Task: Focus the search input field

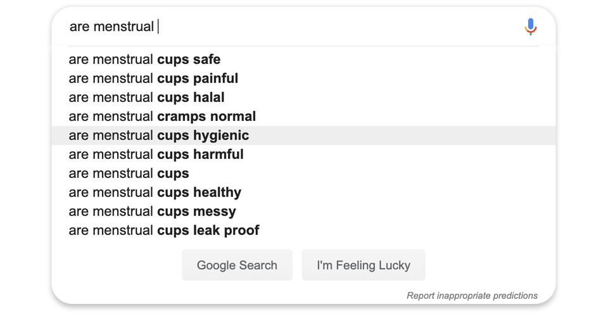Action: pos(294,27)
